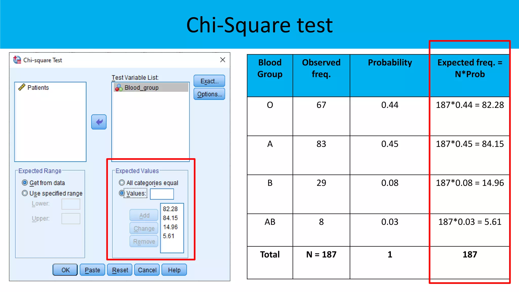Click the OK button

point(65,270)
